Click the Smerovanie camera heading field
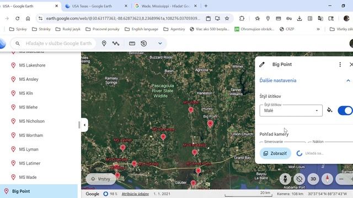Screen dimensions: 353x198 (282, 142)
